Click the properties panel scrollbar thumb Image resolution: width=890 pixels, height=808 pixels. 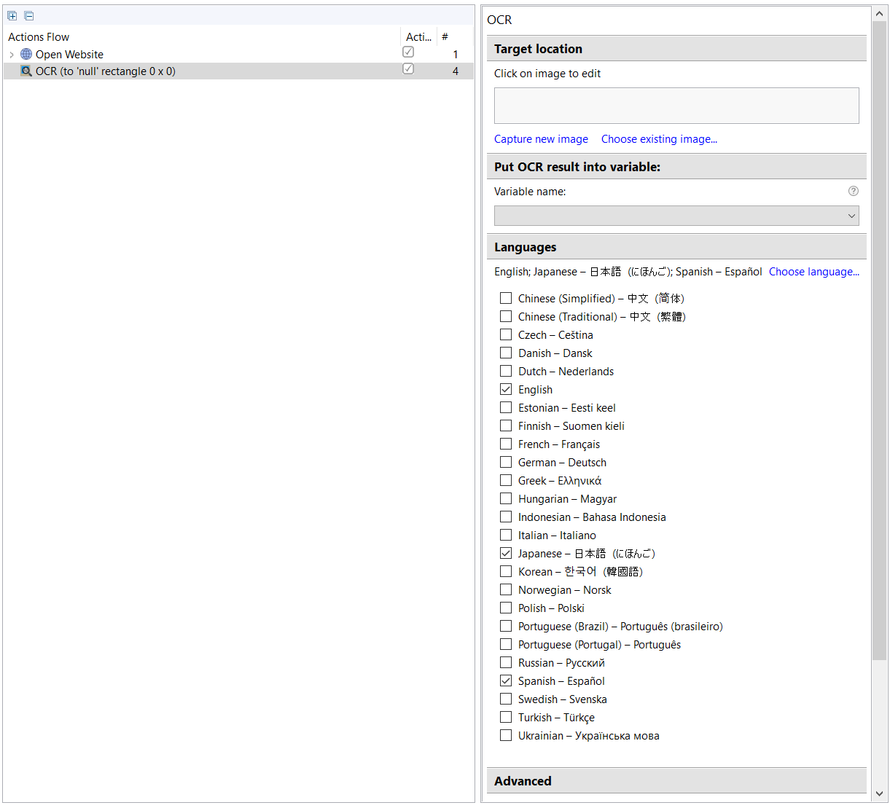(x=880, y=341)
